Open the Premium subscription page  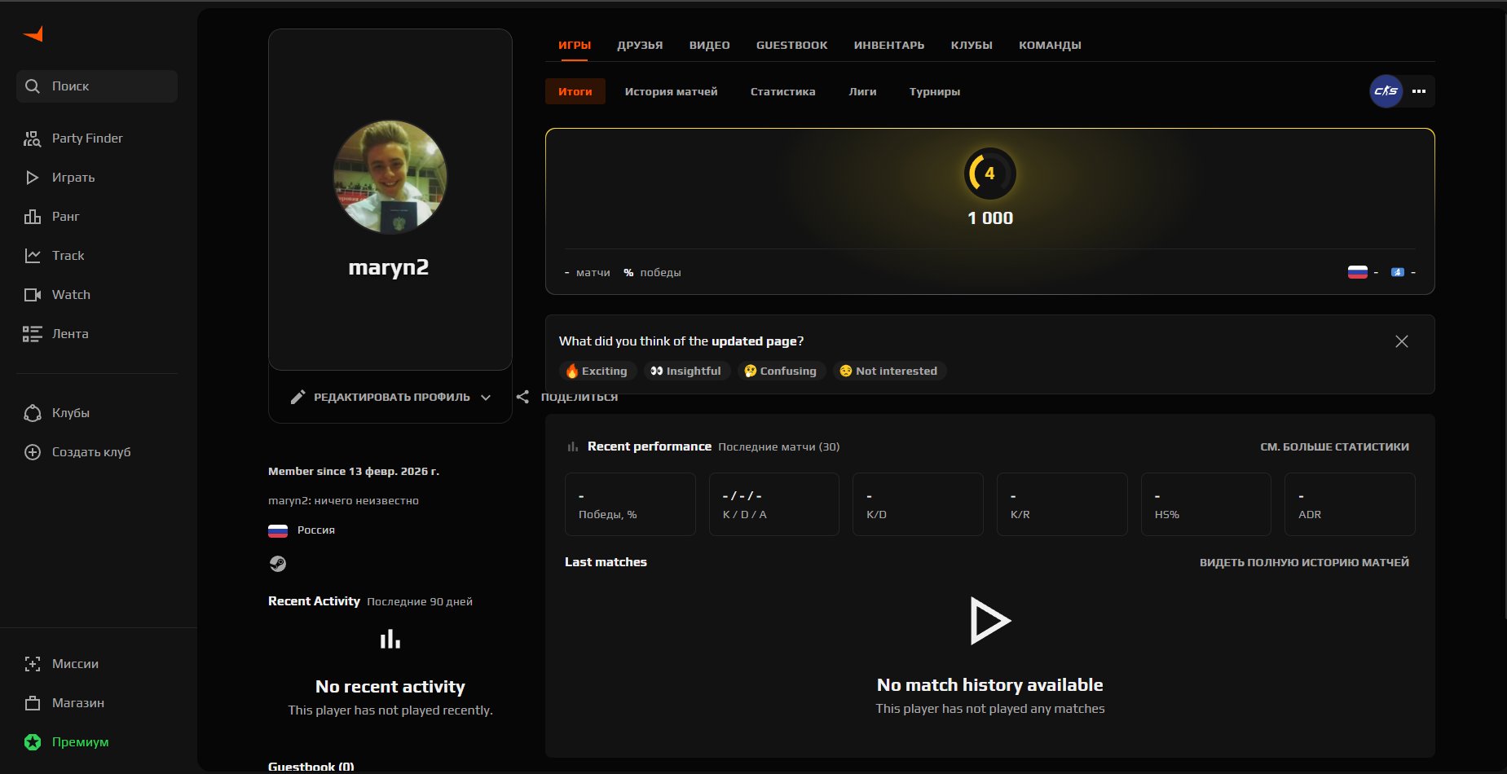pyautogui.click(x=80, y=742)
